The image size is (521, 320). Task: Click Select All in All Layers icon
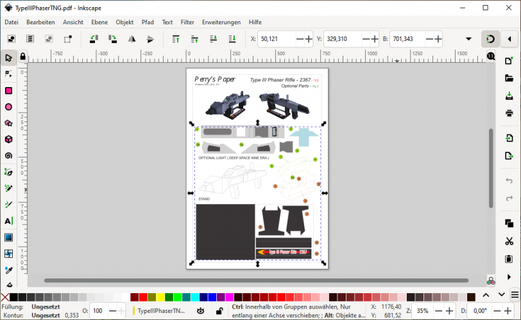[30, 39]
